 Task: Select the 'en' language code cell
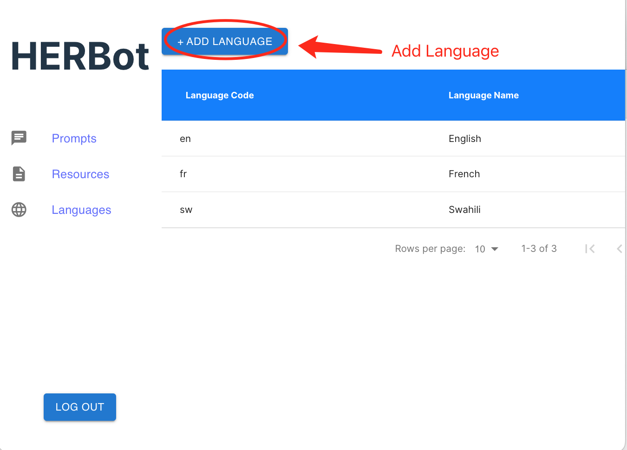click(185, 139)
